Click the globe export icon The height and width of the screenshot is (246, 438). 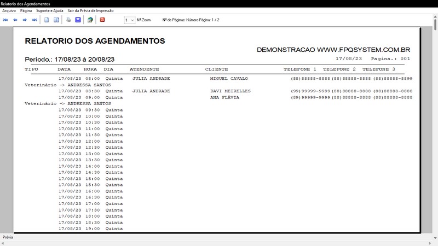point(90,20)
